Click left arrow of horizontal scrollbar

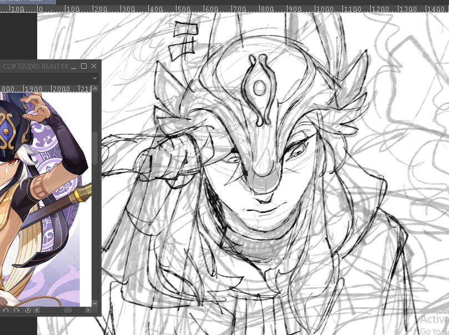(37, 310)
